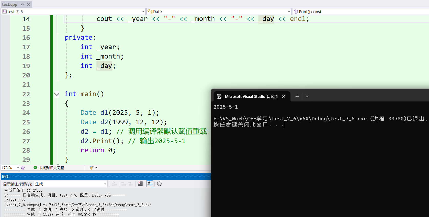429x217 pixels.
Task: Open a new terminal tab with plus
Action: click(x=297, y=96)
